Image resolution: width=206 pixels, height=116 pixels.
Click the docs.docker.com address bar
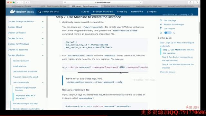coord(103,2)
